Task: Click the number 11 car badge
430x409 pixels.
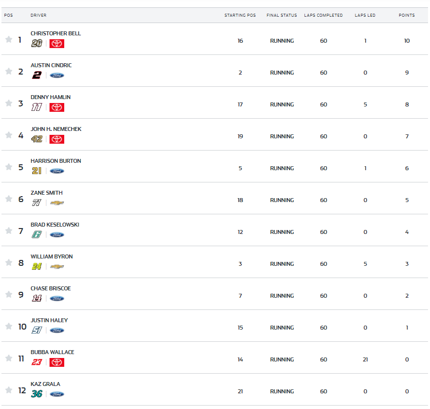Action: click(37, 107)
